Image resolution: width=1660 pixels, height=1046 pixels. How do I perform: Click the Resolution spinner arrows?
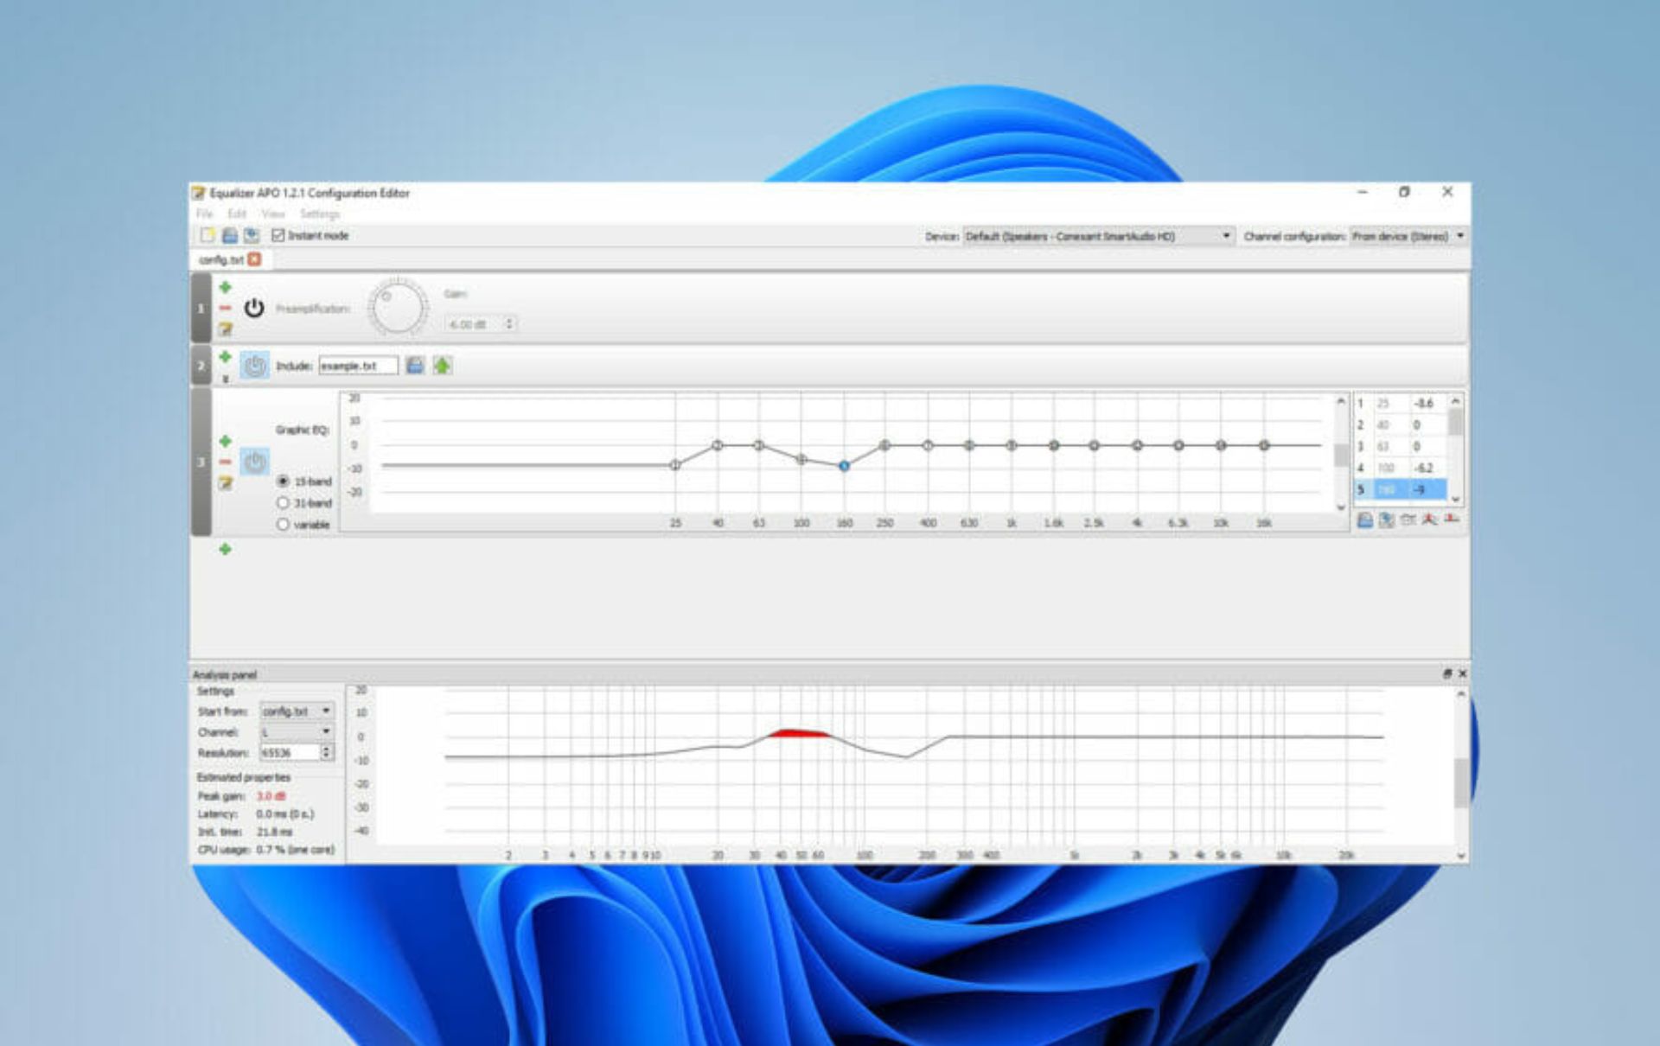(327, 752)
